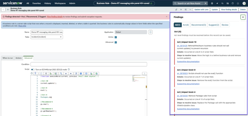Open attachments with the paperclip icon
This screenshot has height=116, width=248.
tap(176, 10)
